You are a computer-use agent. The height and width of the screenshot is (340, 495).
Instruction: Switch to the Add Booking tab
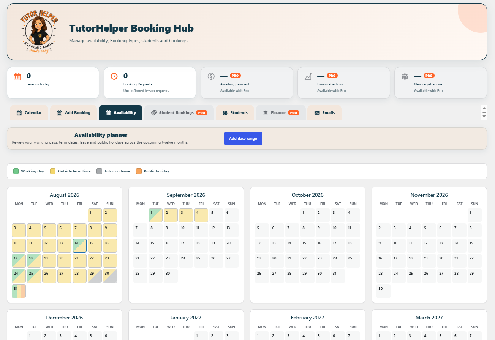click(x=73, y=112)
